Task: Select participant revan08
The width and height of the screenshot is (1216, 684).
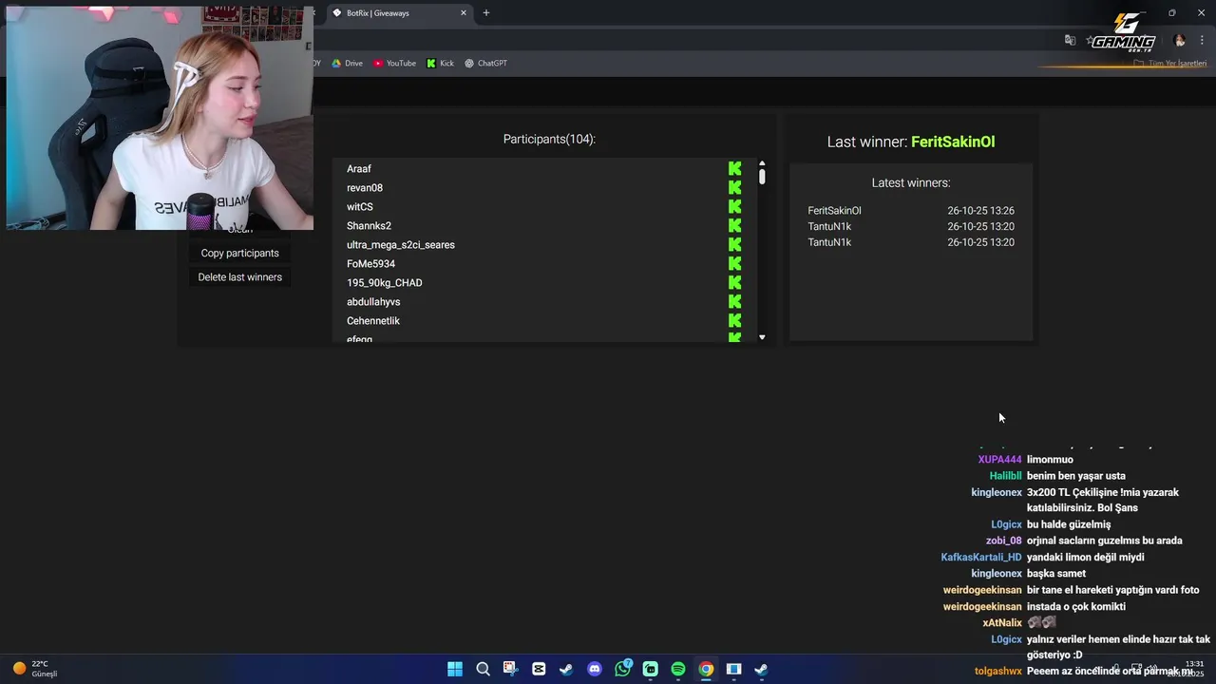Action: point(365,187)
